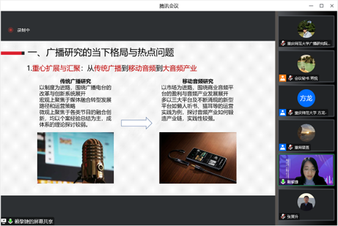The image size is (338, 226).
Task: Click the blue person icon on 方龙 tile
Action: click(282, 113)
